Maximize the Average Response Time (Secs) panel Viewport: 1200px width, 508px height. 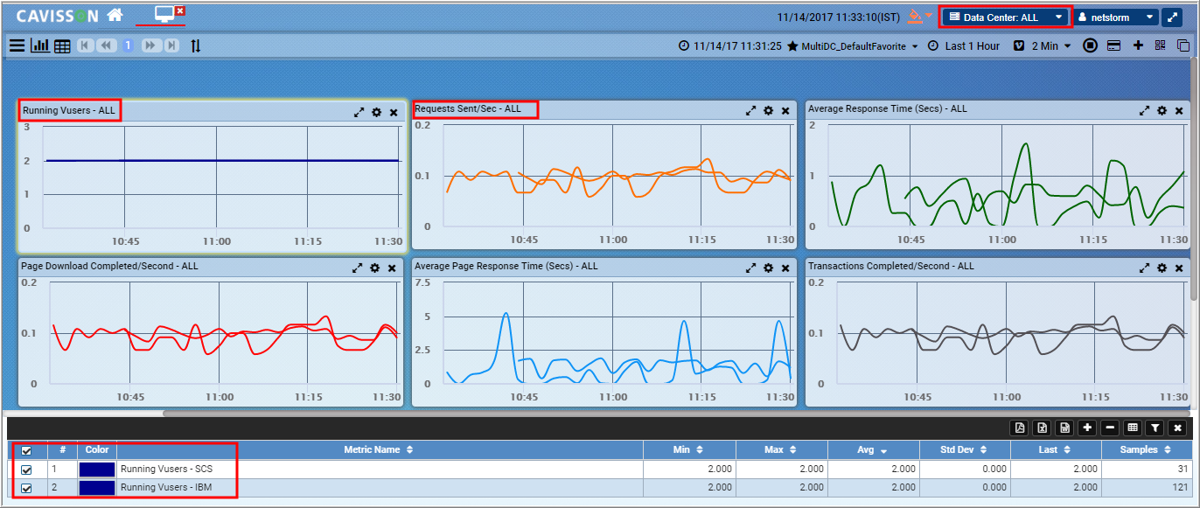(1144, 111)
